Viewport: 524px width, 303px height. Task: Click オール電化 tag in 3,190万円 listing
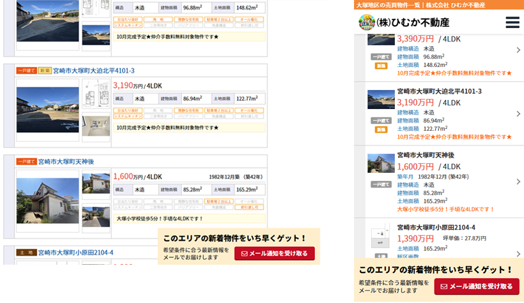(249, 110)
